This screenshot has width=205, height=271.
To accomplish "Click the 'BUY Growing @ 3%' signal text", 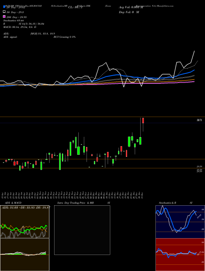I will pos(64,37).
